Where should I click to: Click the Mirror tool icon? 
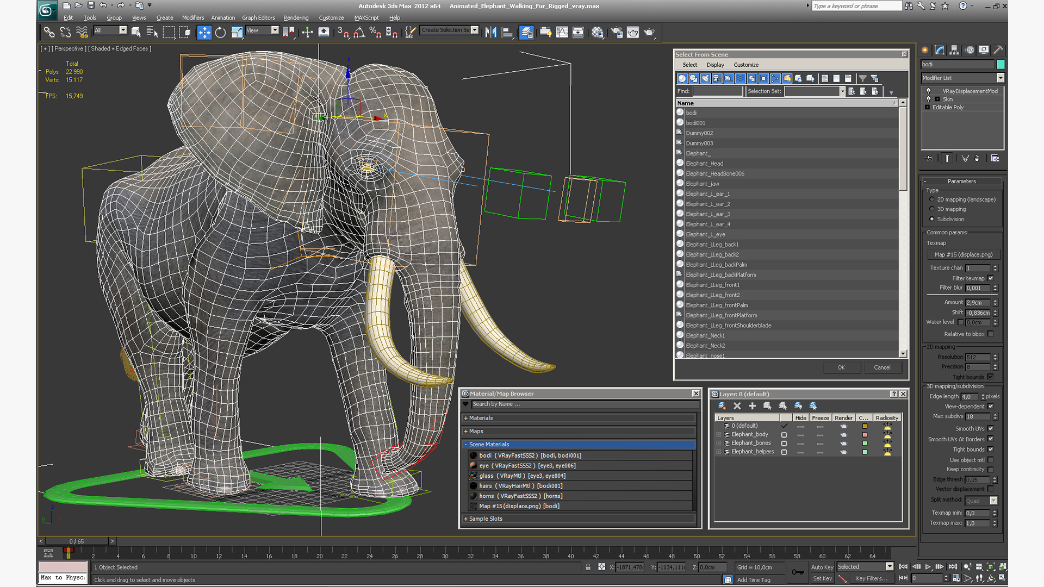[x=490, y=32]
